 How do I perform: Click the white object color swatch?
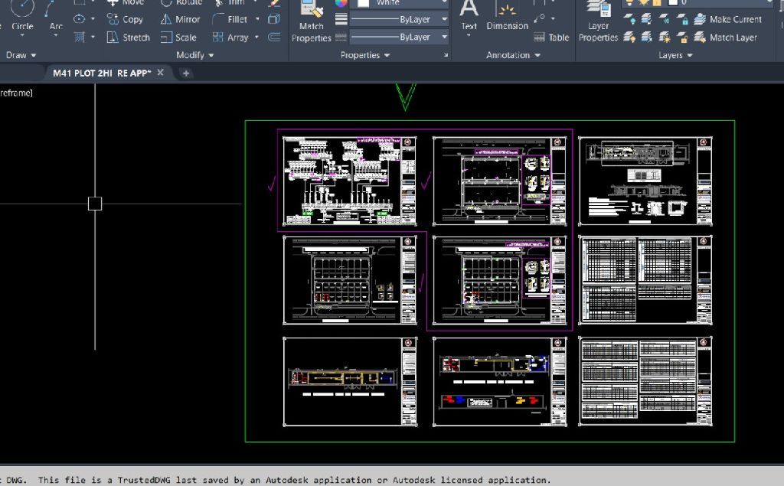tap(364, 3)
